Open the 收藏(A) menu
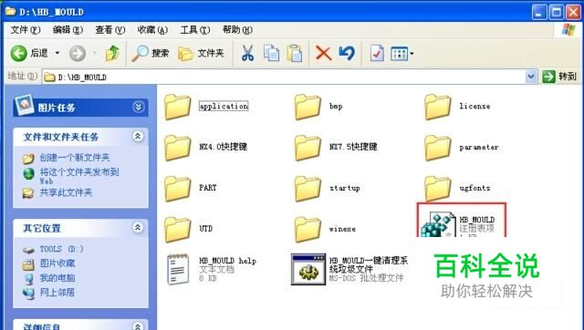Image resolution: width=584 pixels, height=330 pixels. pos(152,30)
